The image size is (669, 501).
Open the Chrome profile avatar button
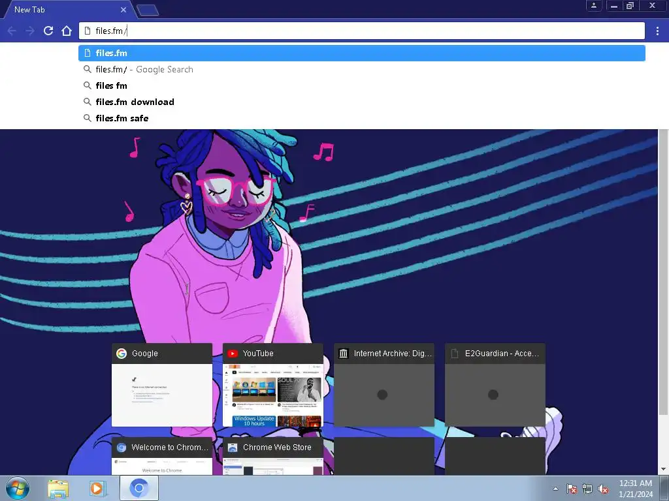[593, 5]
